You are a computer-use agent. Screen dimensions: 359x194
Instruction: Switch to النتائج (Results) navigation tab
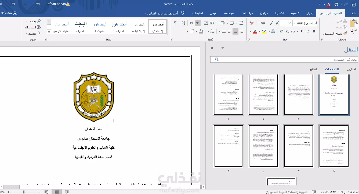click(x=313, y=69)
